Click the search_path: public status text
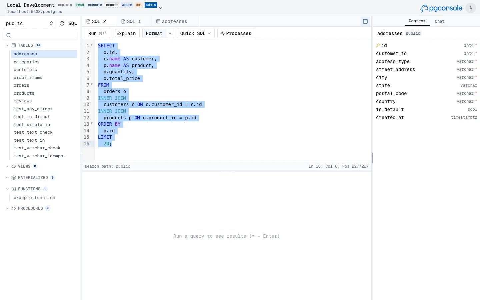 point(107,166)
